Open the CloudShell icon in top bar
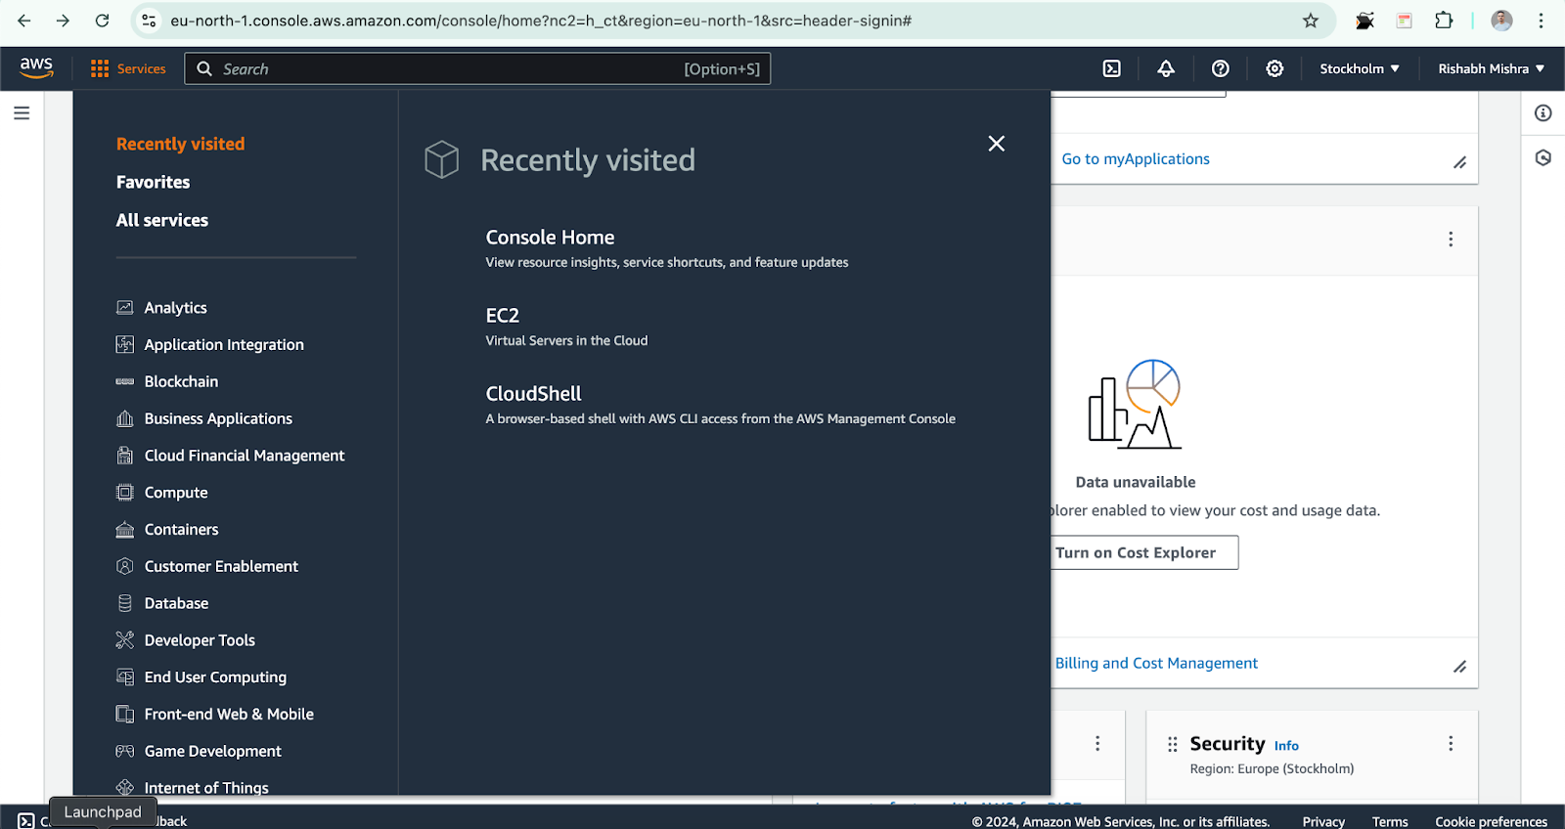This screenshot has width=1565, height=829. 1112,68
